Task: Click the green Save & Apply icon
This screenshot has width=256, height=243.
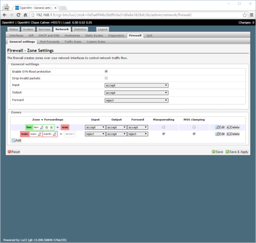Action: (227, 152)
